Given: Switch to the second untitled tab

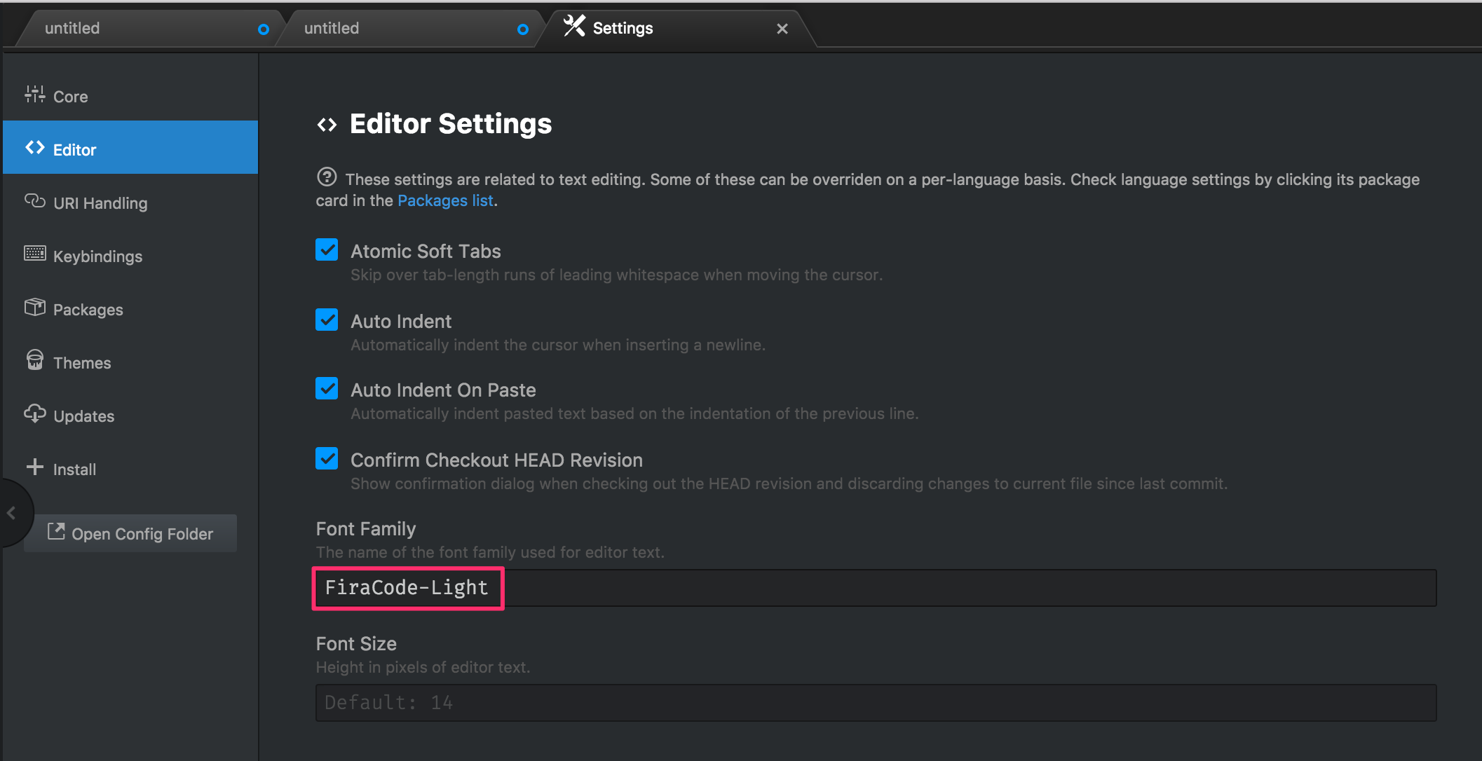Looking at the screenshot, I should pyautogui.click(x=400, y=29).
